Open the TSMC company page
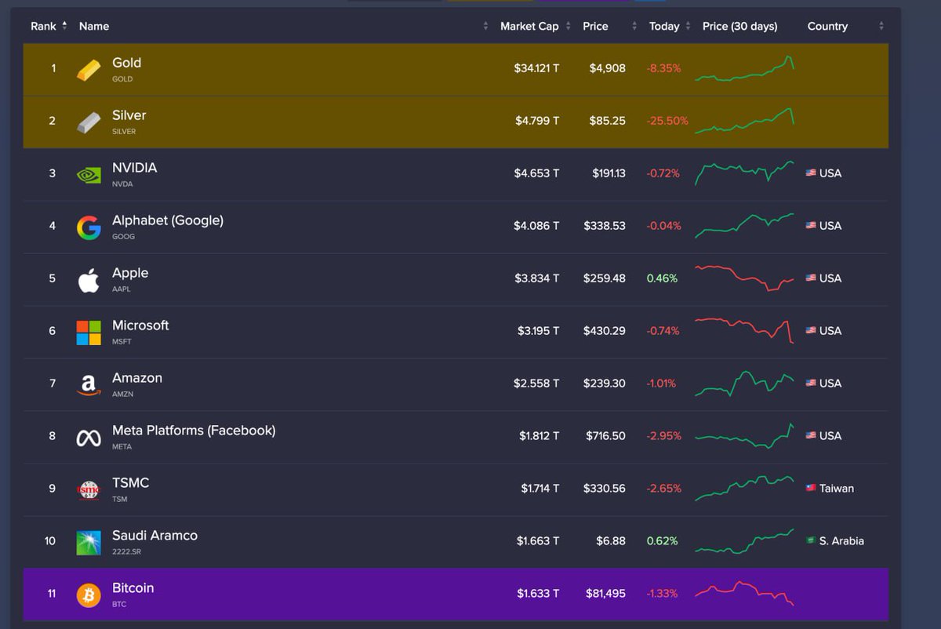Screen dimensions: 941x629 [x=130, y=483]
